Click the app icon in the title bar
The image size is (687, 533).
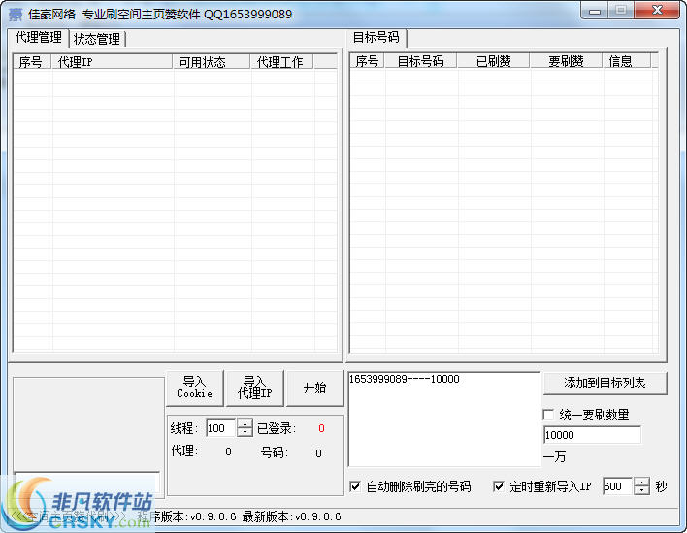pos(16,15)
